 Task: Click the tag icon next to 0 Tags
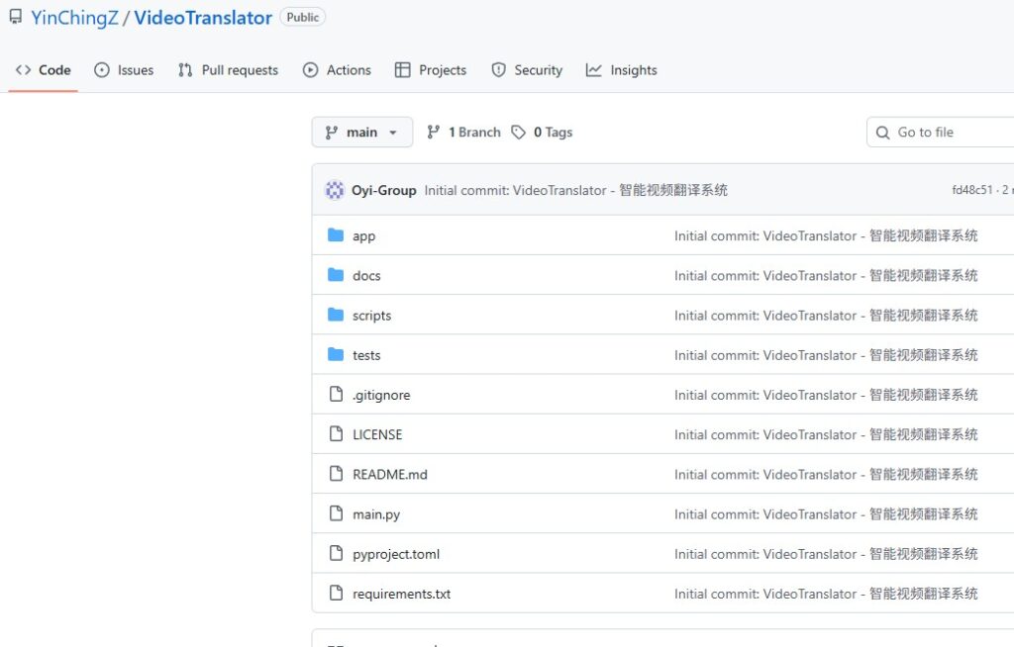(519, 133)
